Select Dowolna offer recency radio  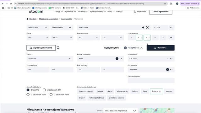pos(28,90)
